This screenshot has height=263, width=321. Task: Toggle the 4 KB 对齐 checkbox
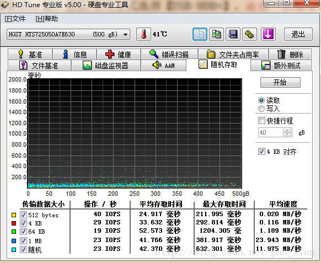[261, 152]
